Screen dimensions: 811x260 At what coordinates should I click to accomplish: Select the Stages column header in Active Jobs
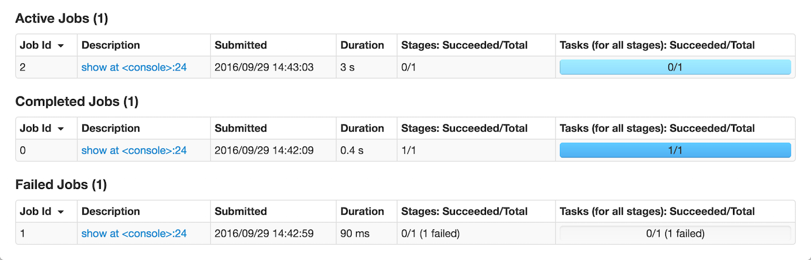pyautogui.click(x=464, y=45)
